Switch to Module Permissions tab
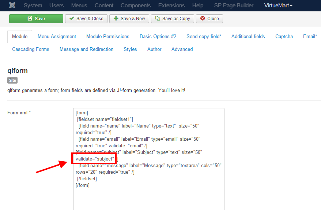This screenshot has width=321, height=210. tap(107, 37)
